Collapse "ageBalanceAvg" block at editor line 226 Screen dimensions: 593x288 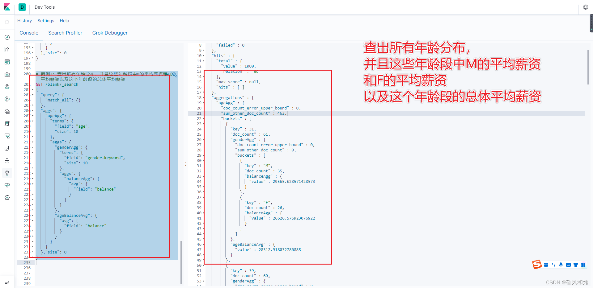[x=33, y=216]
